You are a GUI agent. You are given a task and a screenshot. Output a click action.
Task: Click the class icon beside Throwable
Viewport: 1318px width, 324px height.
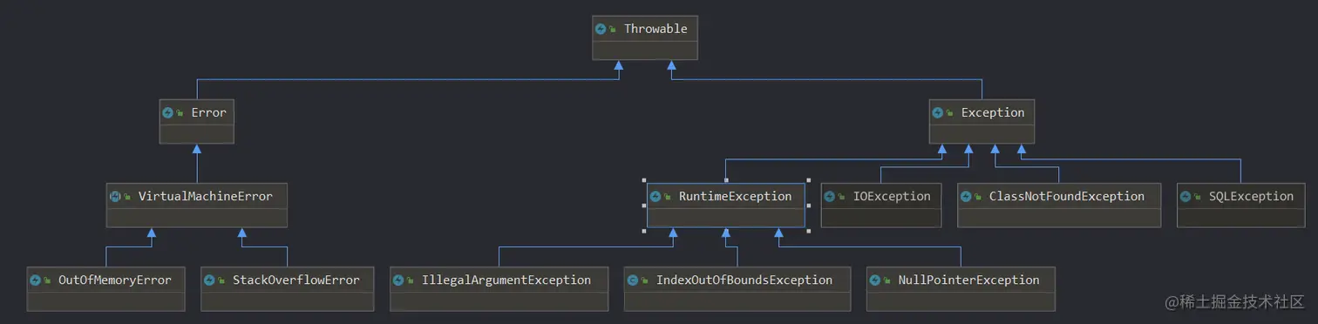point(601,29)
